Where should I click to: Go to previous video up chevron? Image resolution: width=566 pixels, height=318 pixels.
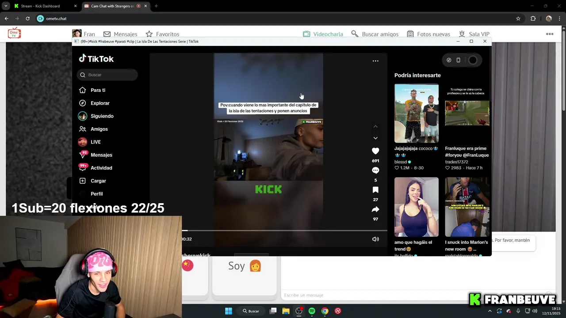click(x=375, y=126)
